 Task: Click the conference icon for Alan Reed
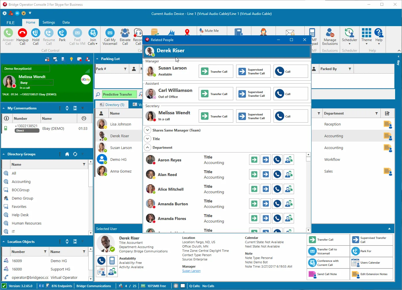pos(289,174)
